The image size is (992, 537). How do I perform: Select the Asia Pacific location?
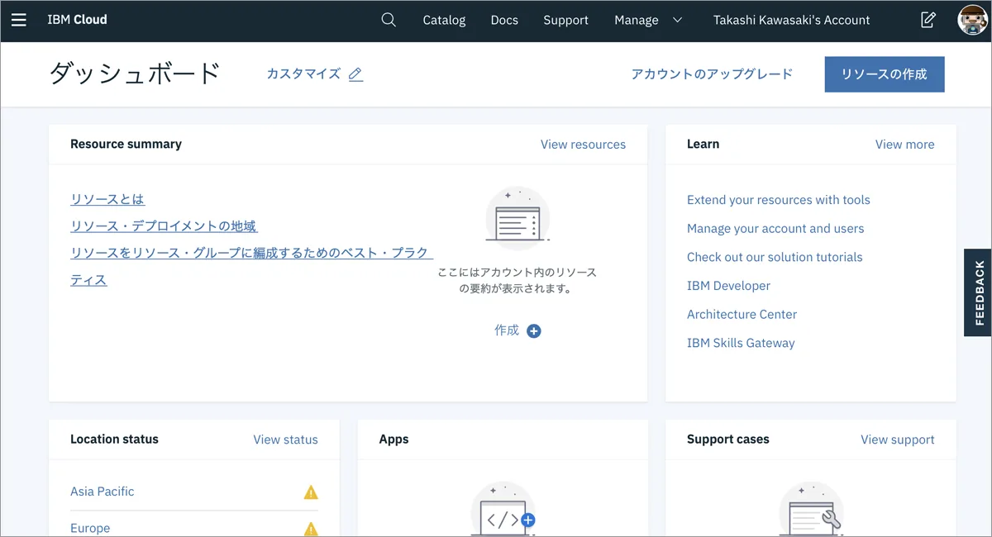(x=102, y=492)
